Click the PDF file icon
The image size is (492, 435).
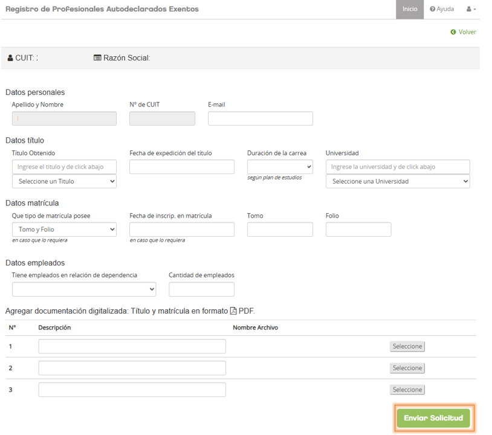(233, 311)
